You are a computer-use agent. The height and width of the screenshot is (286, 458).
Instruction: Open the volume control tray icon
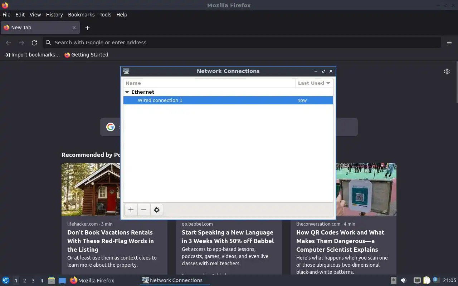click(404, 280)
